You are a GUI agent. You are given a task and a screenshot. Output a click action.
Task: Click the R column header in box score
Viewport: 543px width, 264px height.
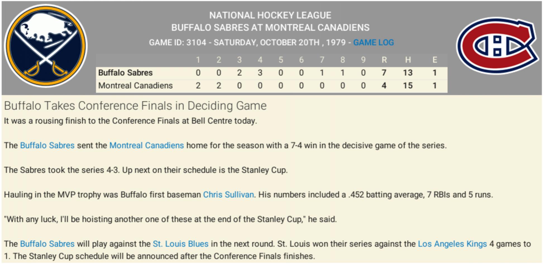pos(384,60)
